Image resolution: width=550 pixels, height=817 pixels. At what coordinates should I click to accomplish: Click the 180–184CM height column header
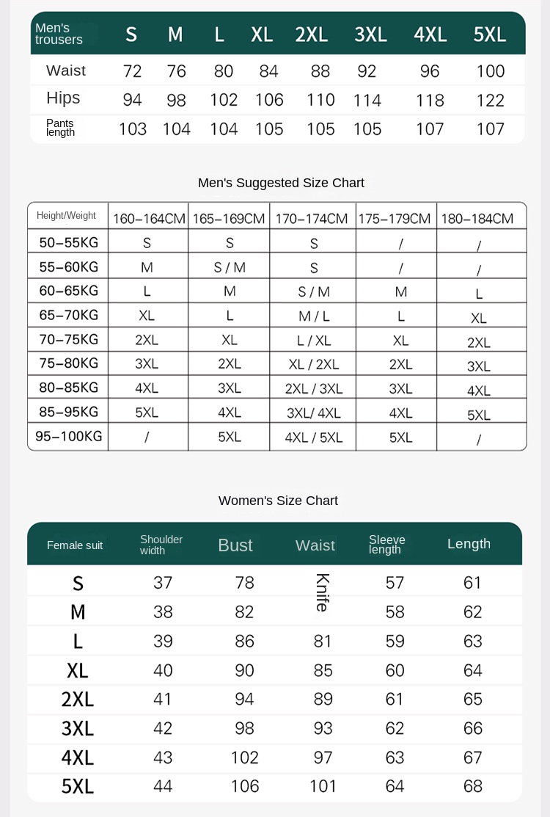(x=477, y=218)
